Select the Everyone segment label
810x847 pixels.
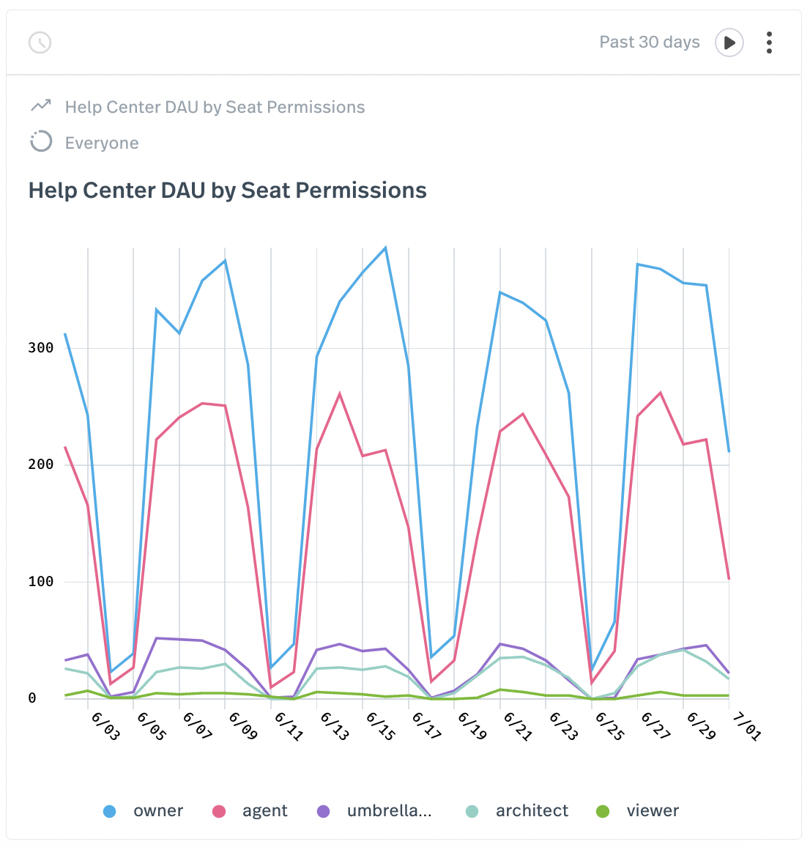click(102, 143)
